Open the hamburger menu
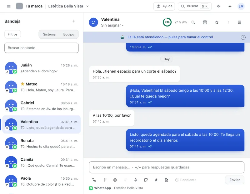The image size is (250, 194). pos(9,6)
